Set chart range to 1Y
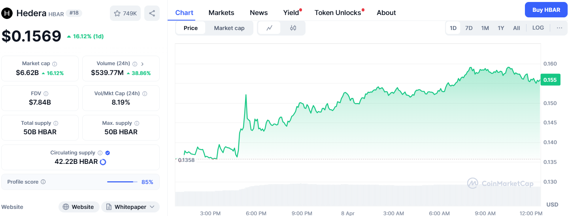This screenshot has height=216, width=568. click(x=501, y=28)
